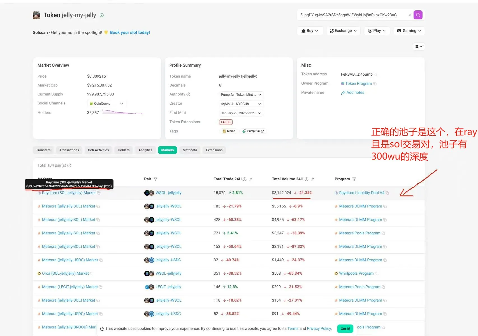478x336 pixels.
Task: Click the Total Trade 24H info icon
Action: tap(245, 179)
